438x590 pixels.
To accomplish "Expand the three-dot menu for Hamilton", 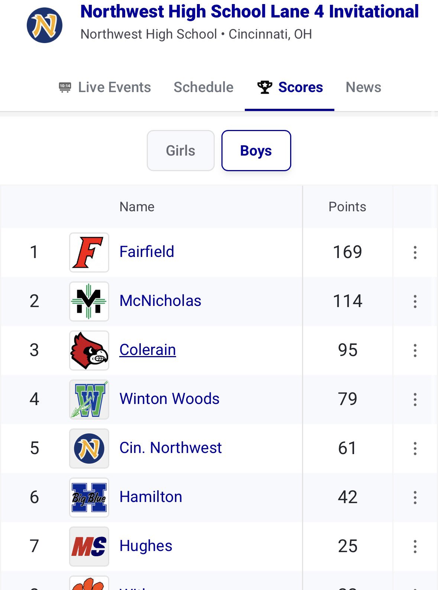I will [x=415, y=498].
